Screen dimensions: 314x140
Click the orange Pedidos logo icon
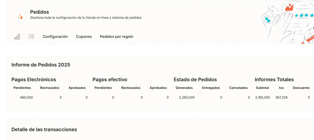coord(20,16)
